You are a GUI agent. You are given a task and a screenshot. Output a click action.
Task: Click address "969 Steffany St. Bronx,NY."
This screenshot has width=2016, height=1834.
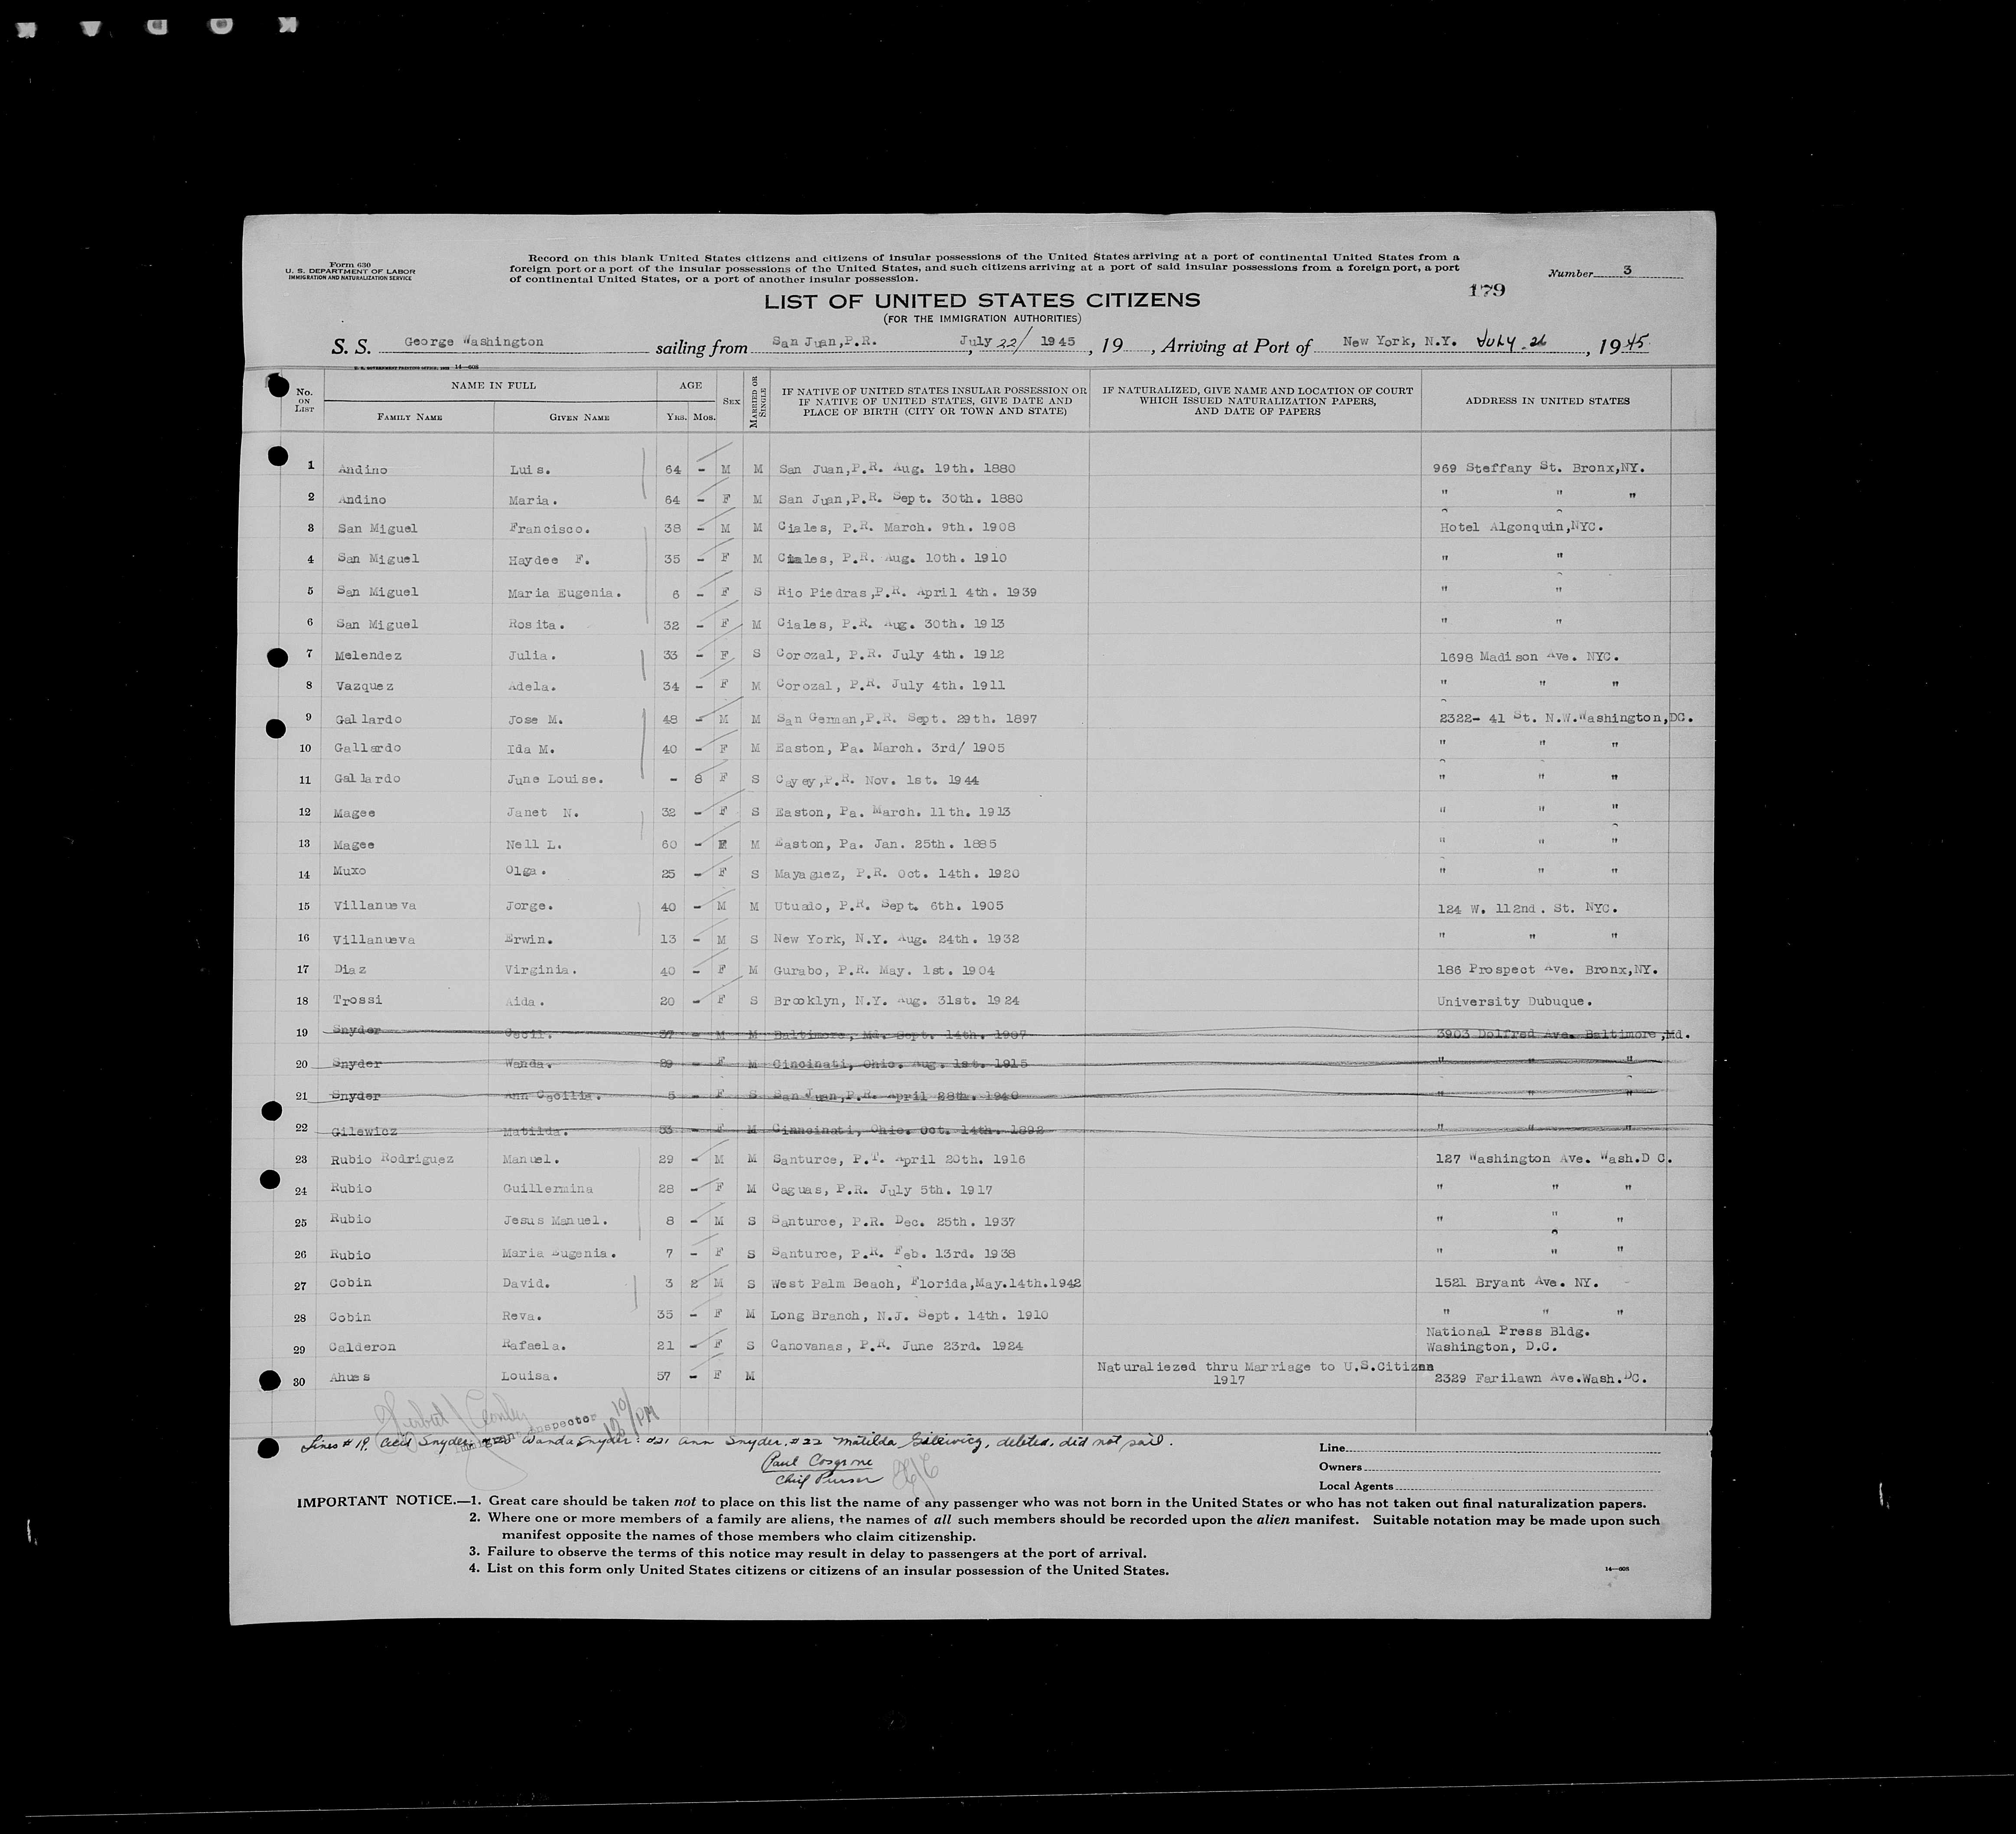coord(1539,468)
